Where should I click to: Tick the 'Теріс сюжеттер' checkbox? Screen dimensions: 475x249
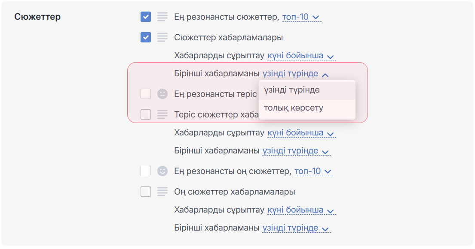146,114
